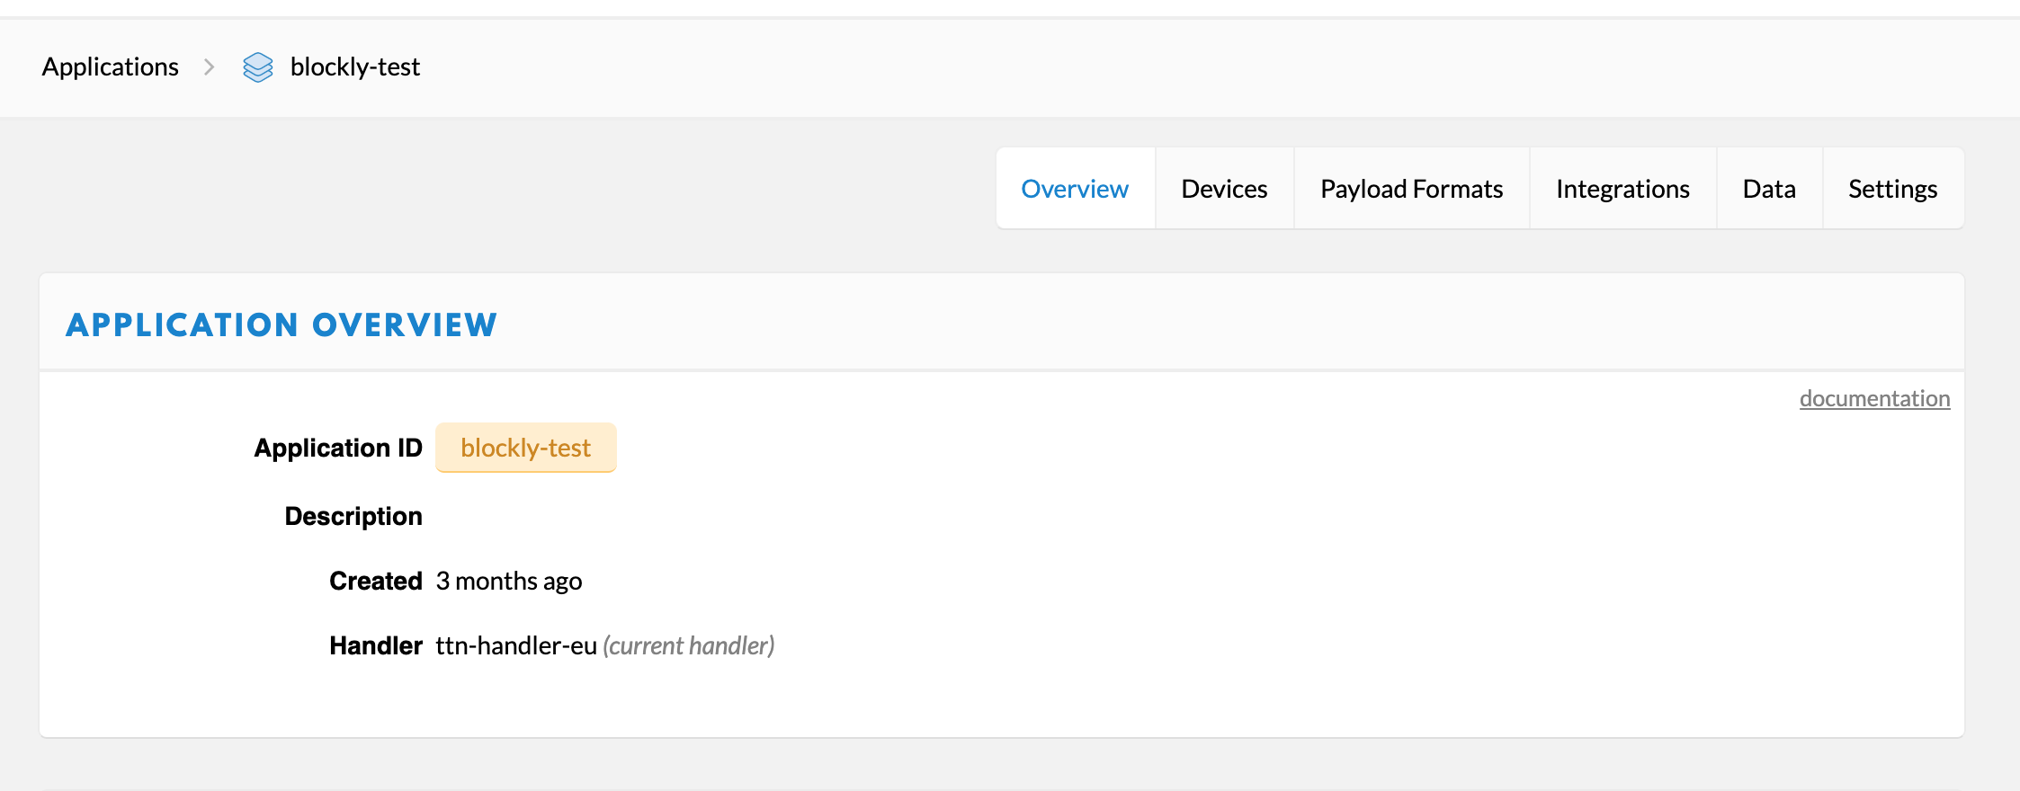
Task: Click the Application ID label
Action: 338,448
